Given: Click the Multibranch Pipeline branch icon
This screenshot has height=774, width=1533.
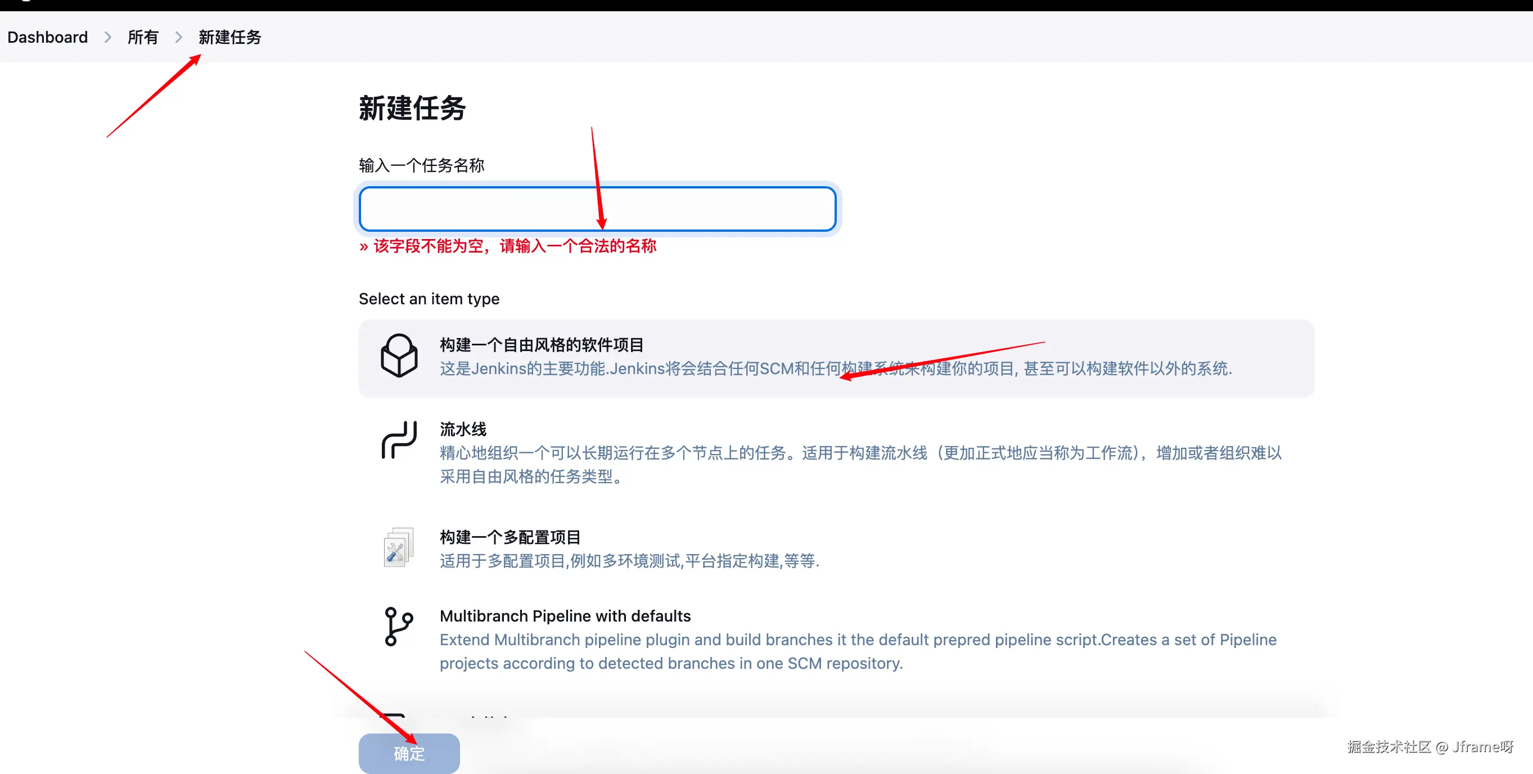Looking at the screenshot, I should [x=398, y=627].
